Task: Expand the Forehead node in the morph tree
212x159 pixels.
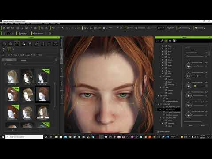Action: click(x=163, y=49)
